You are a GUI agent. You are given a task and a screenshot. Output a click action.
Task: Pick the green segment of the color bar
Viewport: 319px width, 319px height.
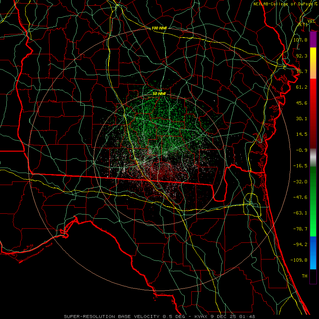click(313, 201)
